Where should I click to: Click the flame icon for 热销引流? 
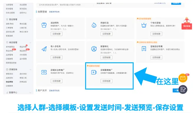(94, 25)
